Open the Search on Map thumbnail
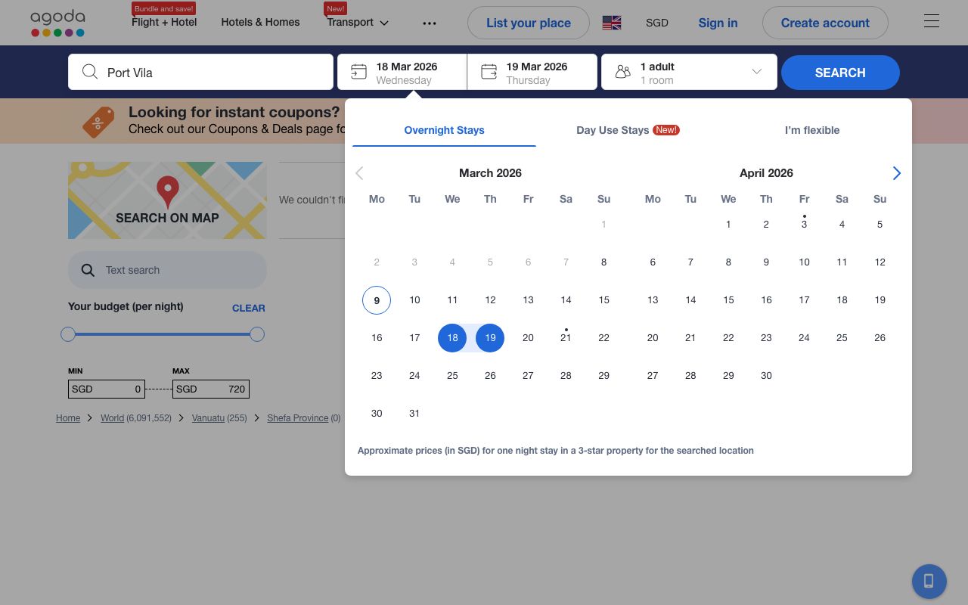This screenshot has height=605, width=968. [167, 200]
